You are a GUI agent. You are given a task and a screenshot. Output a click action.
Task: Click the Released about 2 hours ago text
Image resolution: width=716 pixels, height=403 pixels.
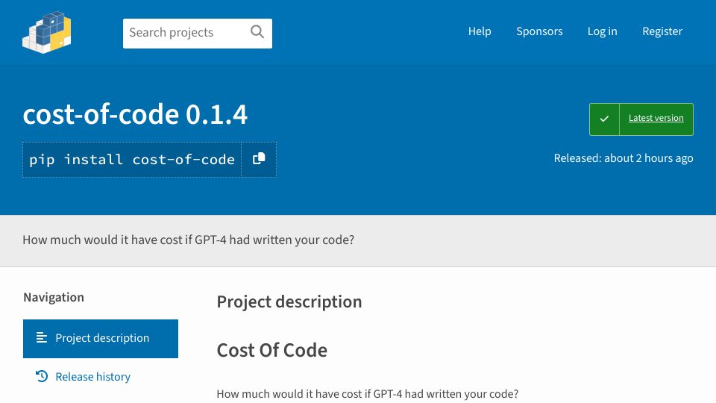[x=624, y=158]
